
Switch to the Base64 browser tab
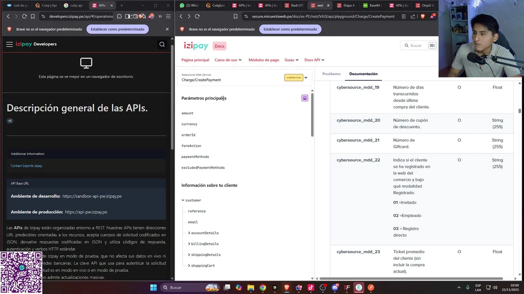point(372,5)
